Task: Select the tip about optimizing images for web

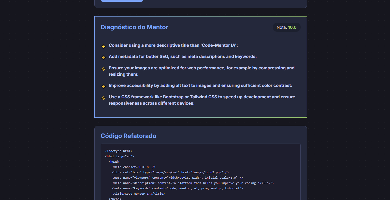Action: coord(201,71)
